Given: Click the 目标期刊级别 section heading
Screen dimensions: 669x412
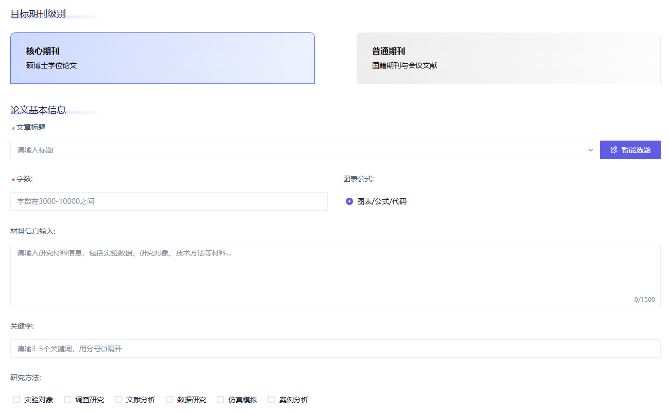Looking at the screenshot, I should [x=38, y=13].
